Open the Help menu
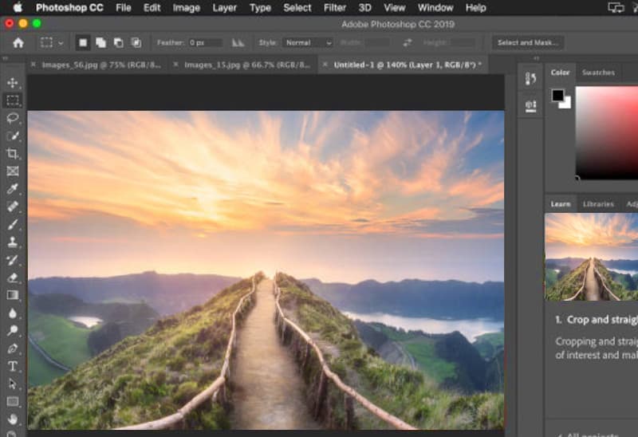The width and height of the screenshot is (638, 437). pos(475,8)
